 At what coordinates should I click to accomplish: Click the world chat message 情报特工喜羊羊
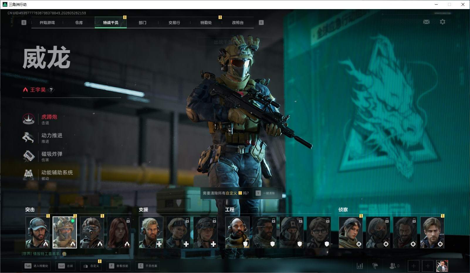[44, 254]
